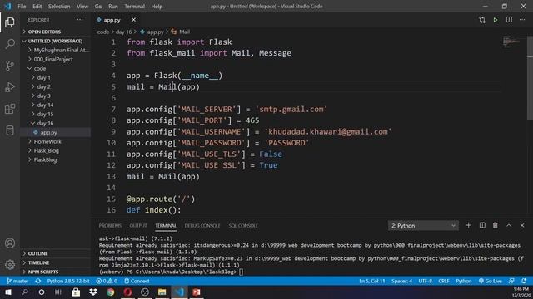
Task: Click Connect in the status bar
Action: tap(137, 281)
